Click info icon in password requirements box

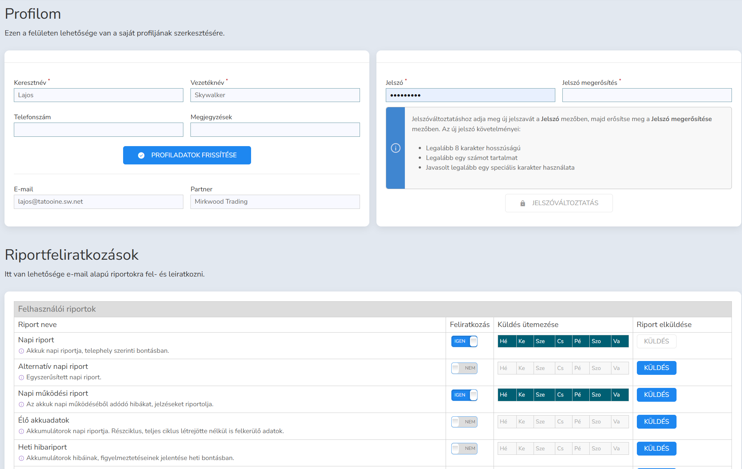[396, 148]
